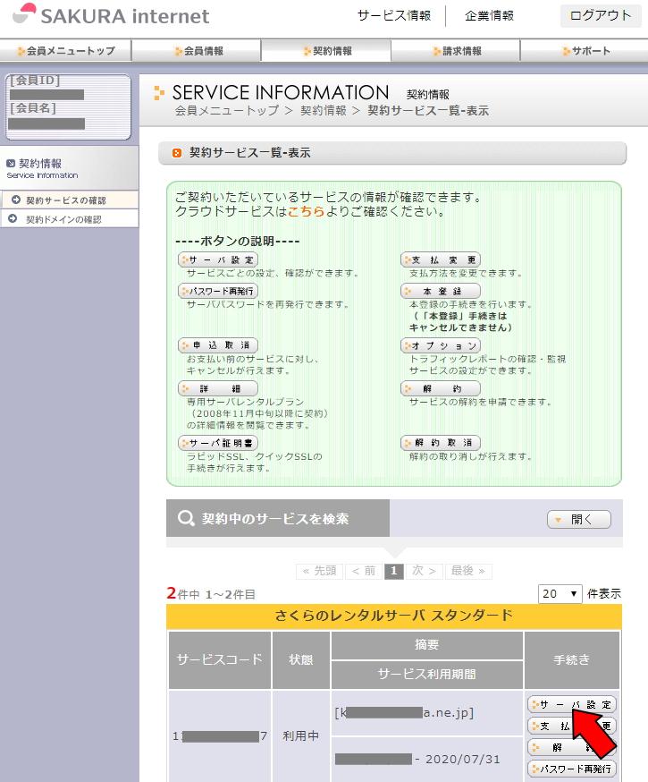Image resolution: width=648 pixels, height=782 pixels.
Task: Click パスワード再発行 button in service row
Action: coord(572,769)
